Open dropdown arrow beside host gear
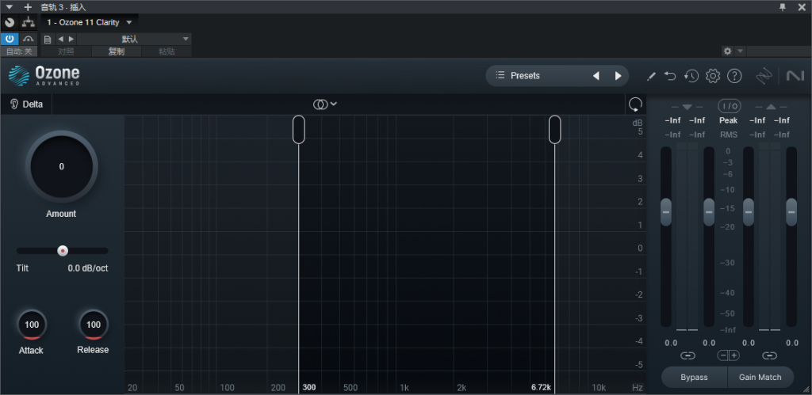This screenshot has width=812, height=395. pos(740,51)
